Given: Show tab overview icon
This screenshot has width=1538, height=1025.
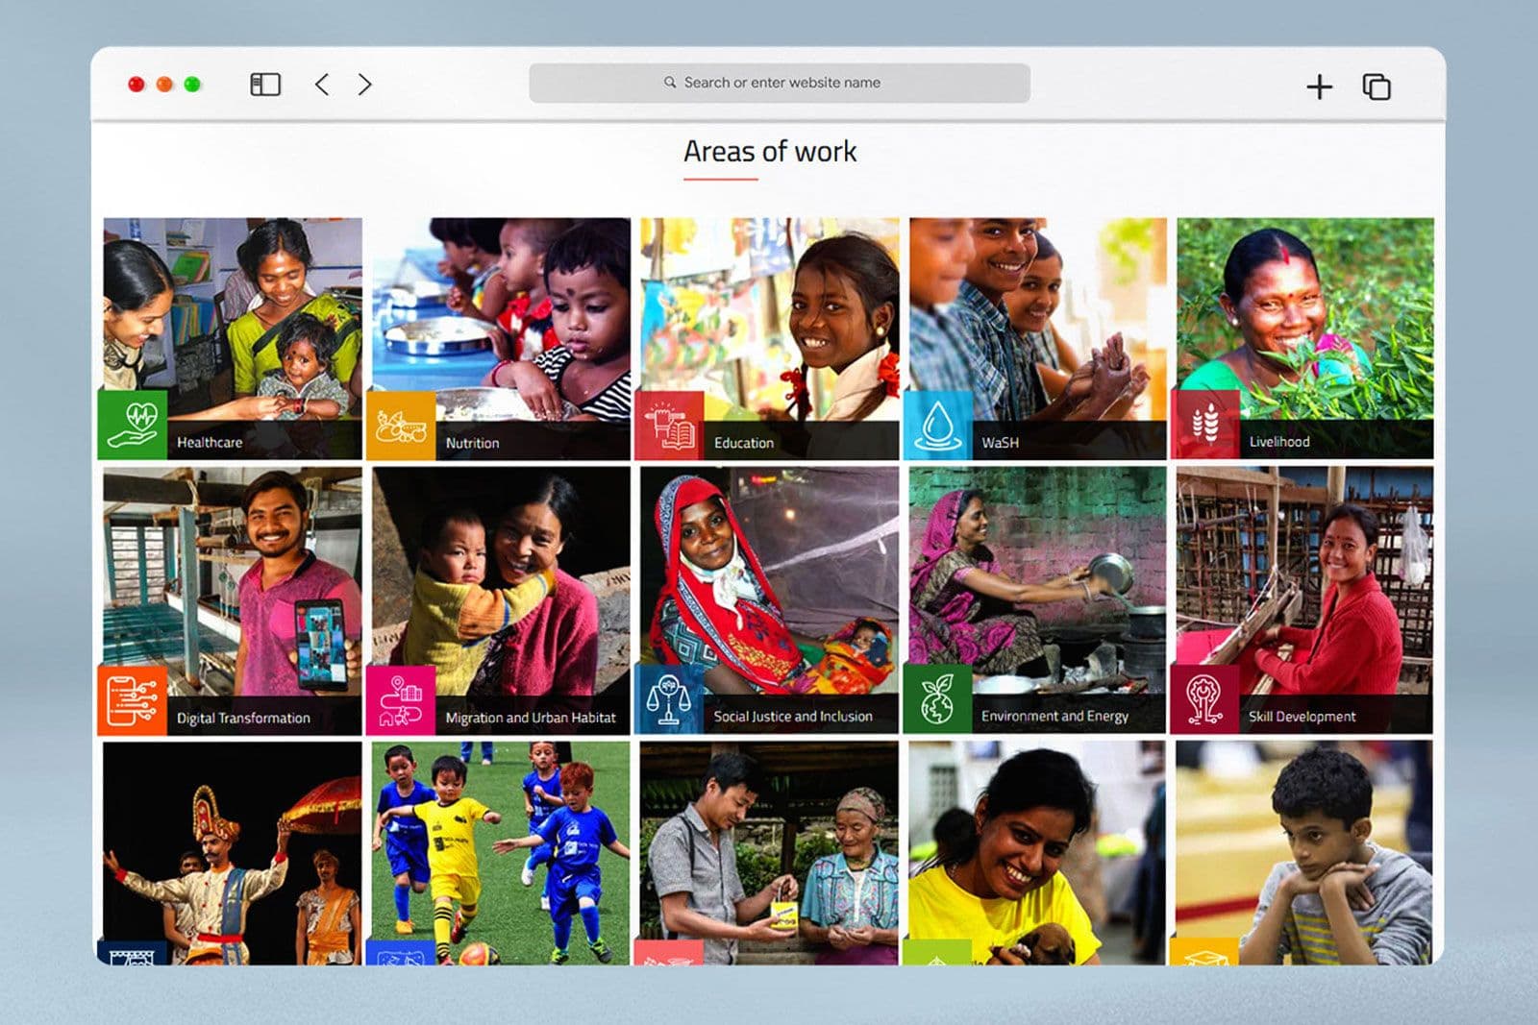Looking at the screenshot, I should click(1377, 86).
